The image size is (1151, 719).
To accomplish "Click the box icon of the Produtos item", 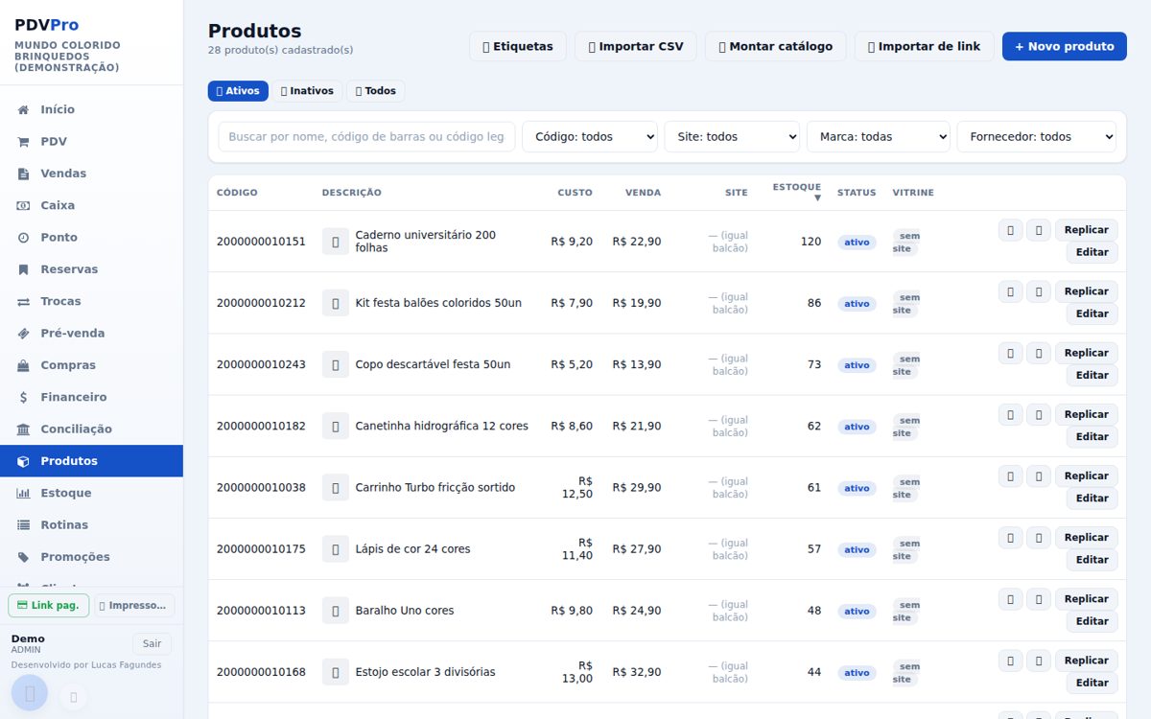I will click(23, 461).
